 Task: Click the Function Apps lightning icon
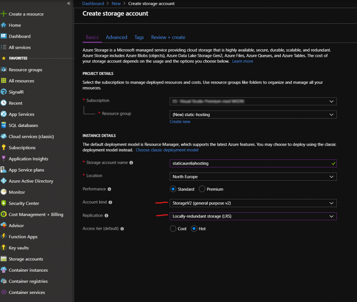tap(3, 237)
